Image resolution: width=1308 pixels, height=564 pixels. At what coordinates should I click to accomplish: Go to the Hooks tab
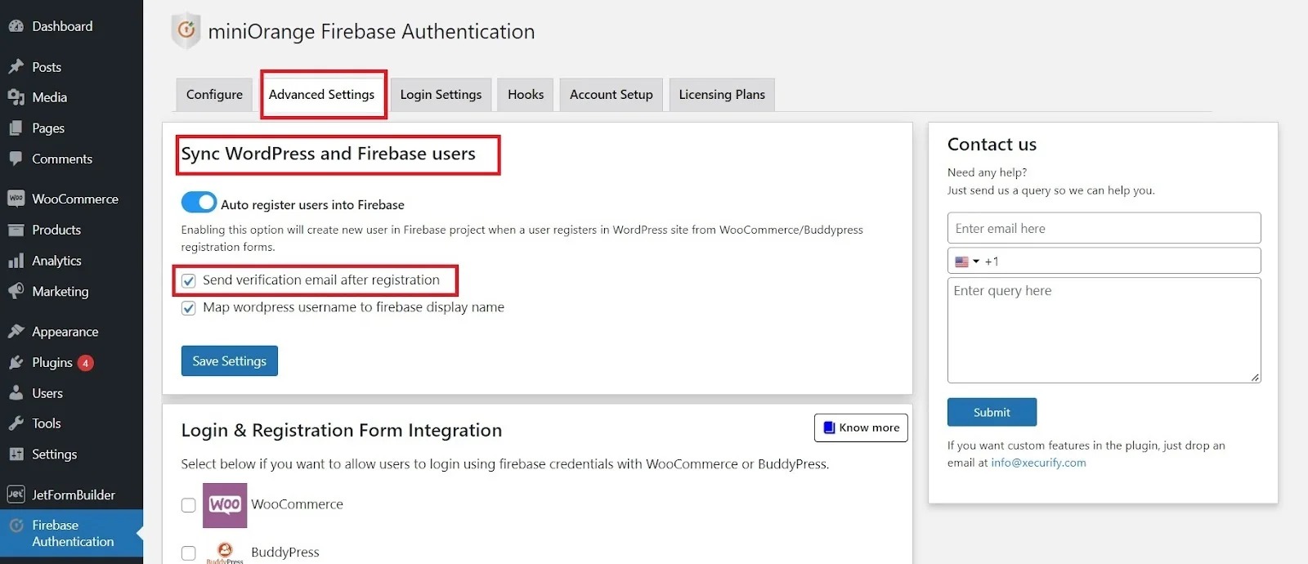[526, 95]
